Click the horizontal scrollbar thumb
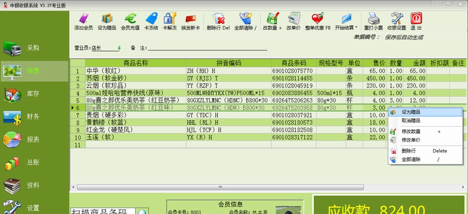Viewport: 468px width, 214px height. pyautogui.click(x=220, y=187)
